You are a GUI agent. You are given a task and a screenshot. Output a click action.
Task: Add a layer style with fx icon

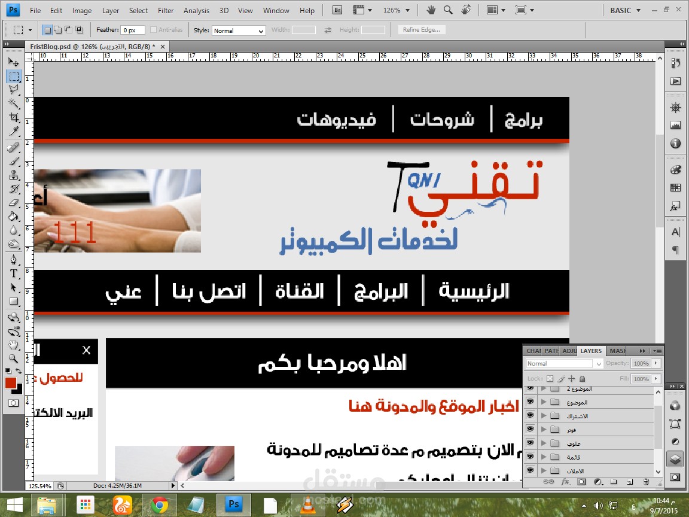coord(566,482)
